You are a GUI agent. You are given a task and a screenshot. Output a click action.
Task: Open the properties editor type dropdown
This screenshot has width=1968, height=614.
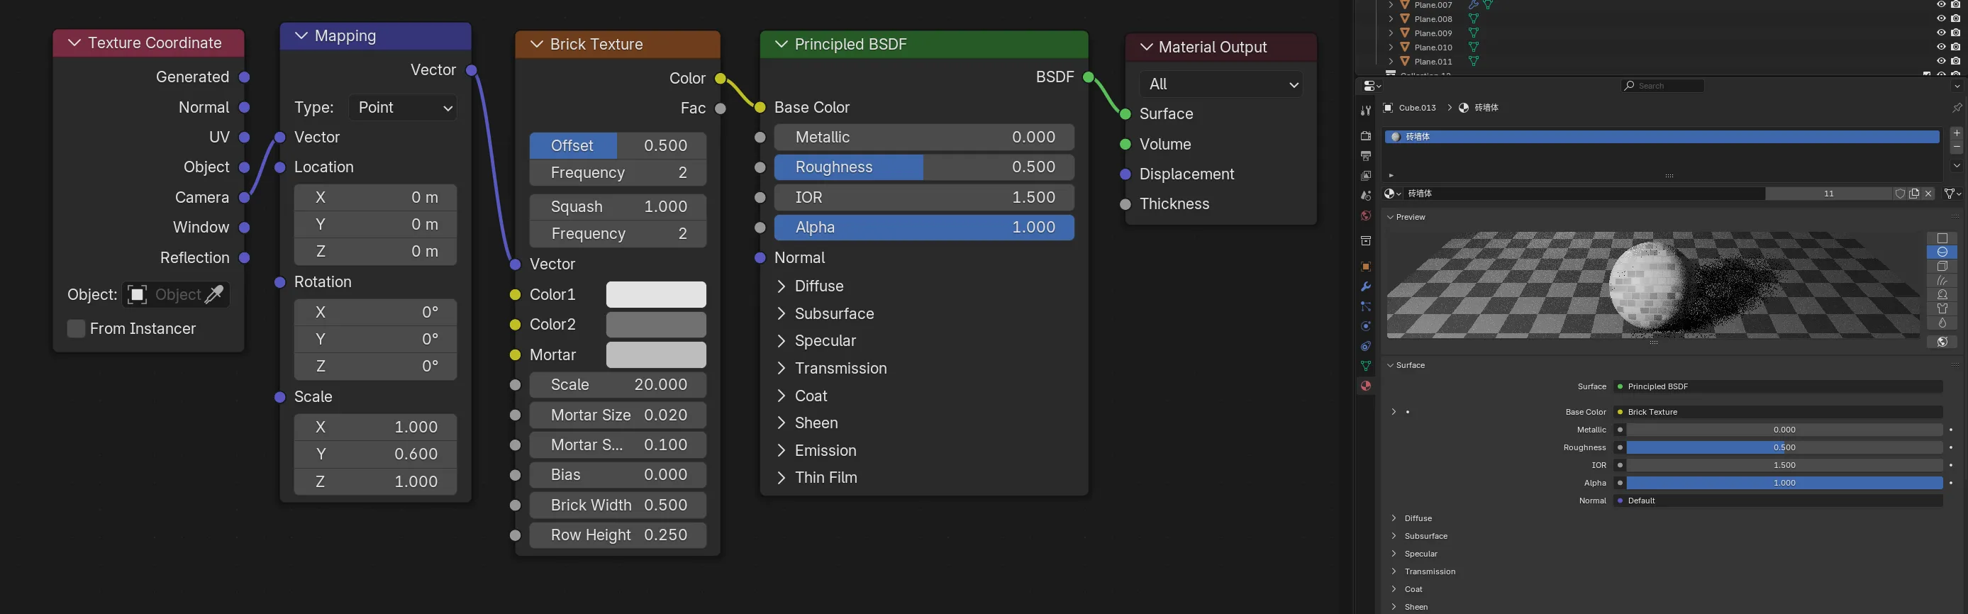click(x=1373, y=86)
